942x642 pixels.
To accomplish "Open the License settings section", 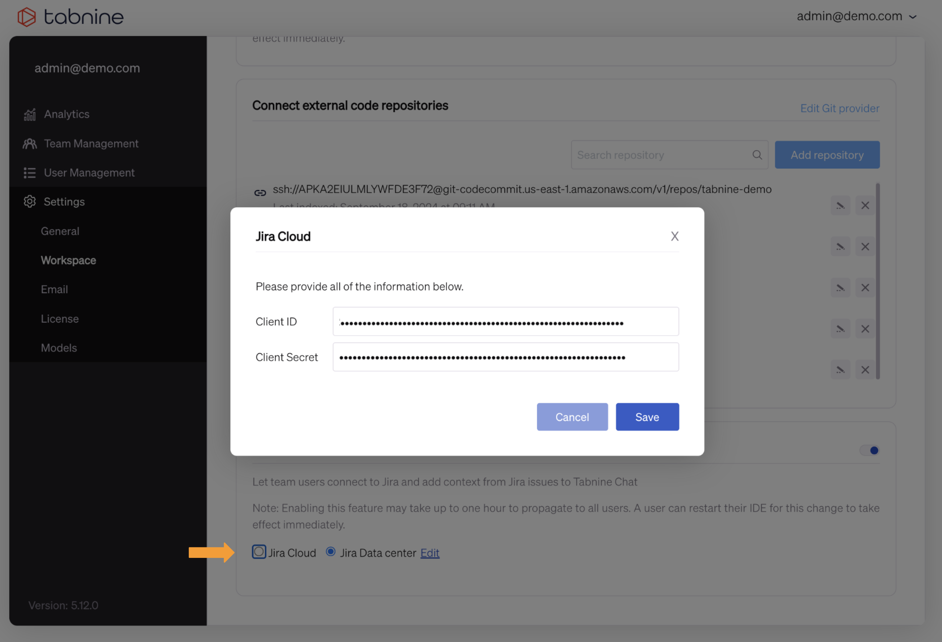I will pyautogui.click(x=59, y=319).
